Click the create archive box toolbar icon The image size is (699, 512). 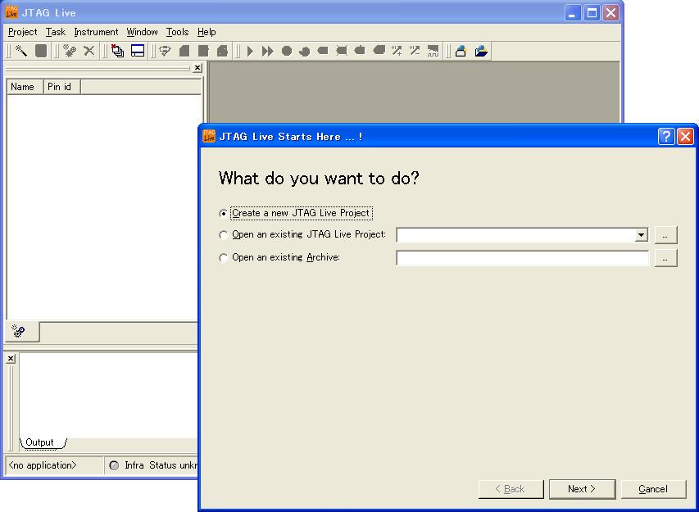coord(461,51)
